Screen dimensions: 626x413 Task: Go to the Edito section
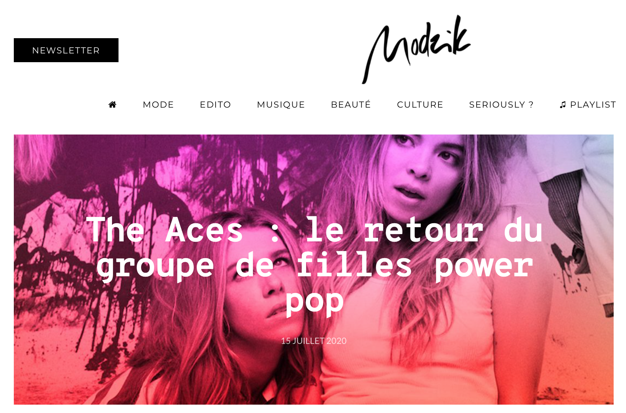[216, 105]
